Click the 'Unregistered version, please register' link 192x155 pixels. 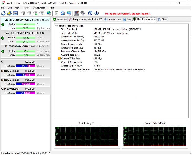(x=127, y=14)
